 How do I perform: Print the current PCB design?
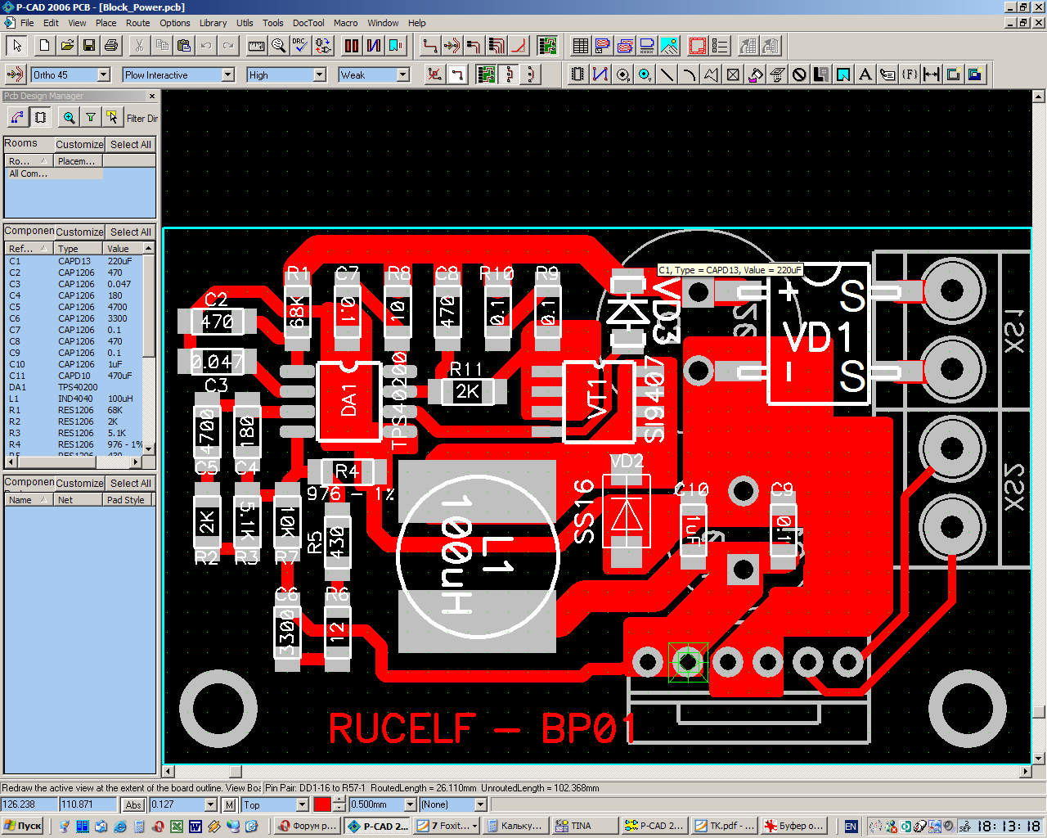click(111, 45)
